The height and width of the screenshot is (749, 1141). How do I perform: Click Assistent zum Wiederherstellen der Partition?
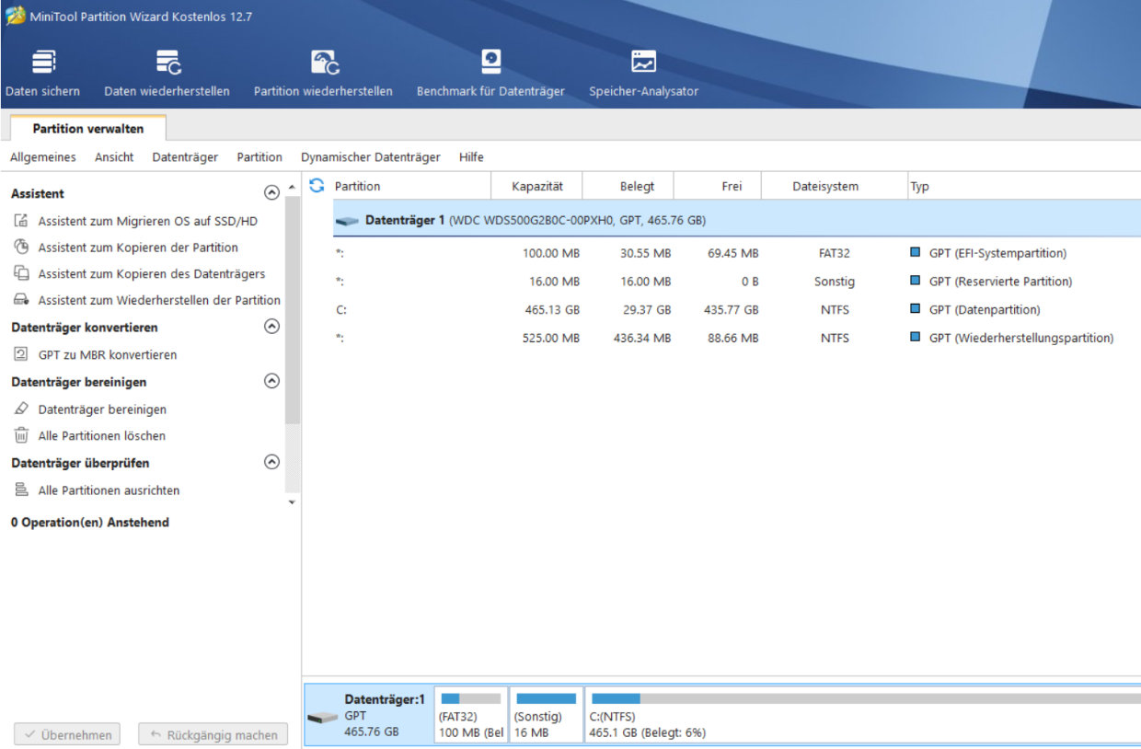pyautogui.click(x=159, y=300)
